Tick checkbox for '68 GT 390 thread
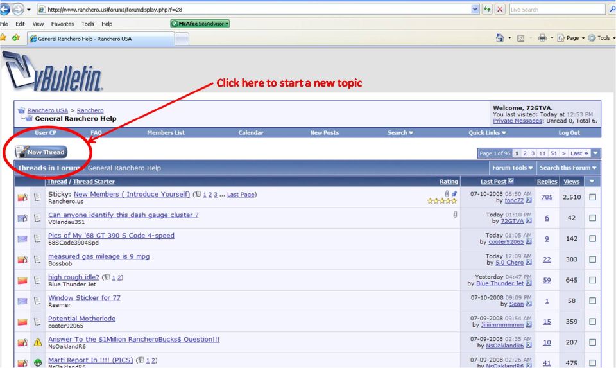The width and height of the screenshot is (616, 368). pyautogui.click(x=592, y=239)
